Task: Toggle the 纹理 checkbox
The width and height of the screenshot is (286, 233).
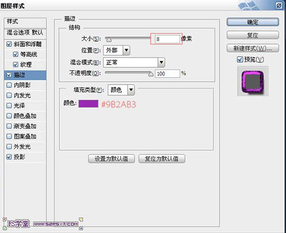Action: 15,65
